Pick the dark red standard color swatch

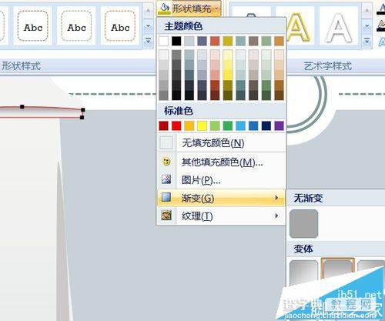pyautogui.click(x=163, y=126)
